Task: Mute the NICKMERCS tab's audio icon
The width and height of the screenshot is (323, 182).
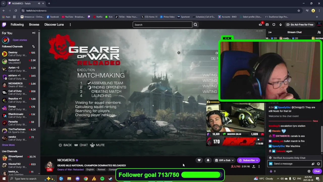Action: point(39,4)
